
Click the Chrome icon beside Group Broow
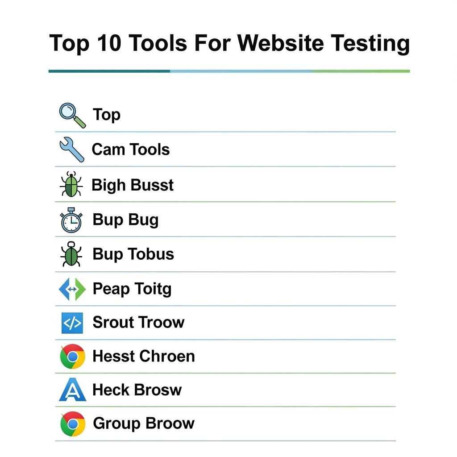[73, 424]
